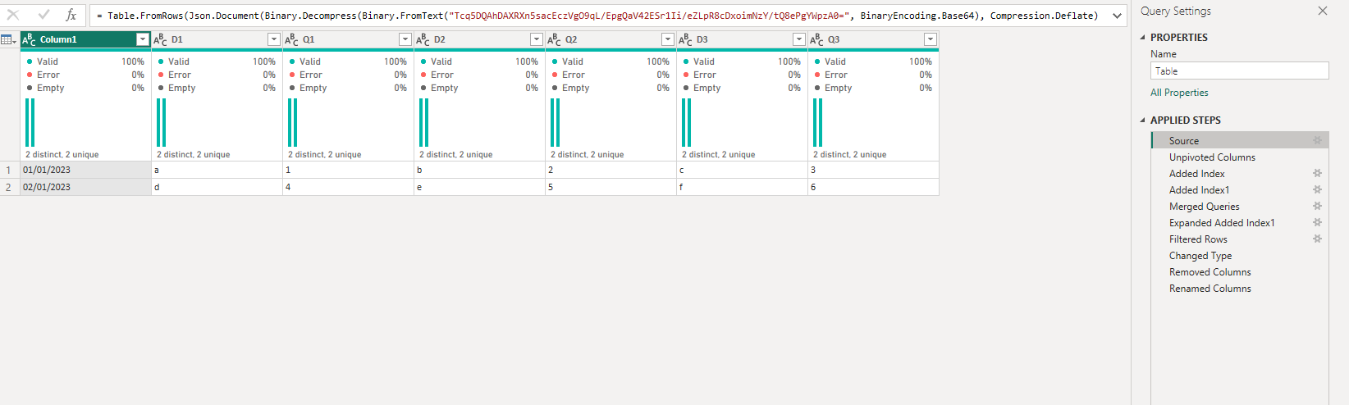
Task: Open settings gear for Expanded Added Index1
Action: 1317,222
